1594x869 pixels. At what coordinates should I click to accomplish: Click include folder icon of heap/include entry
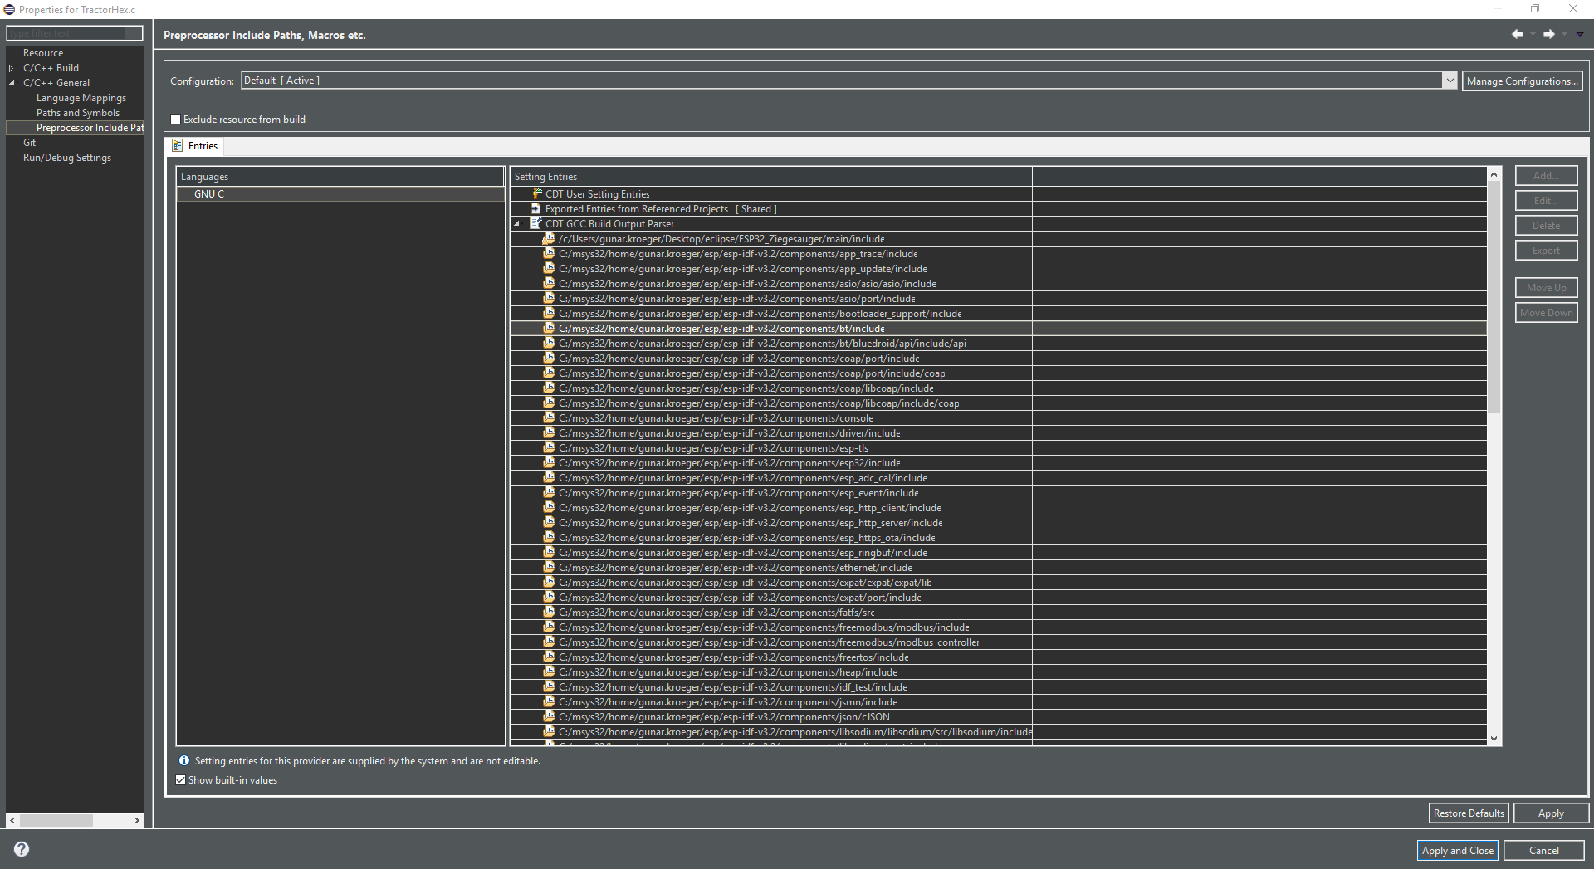[549, 671]
